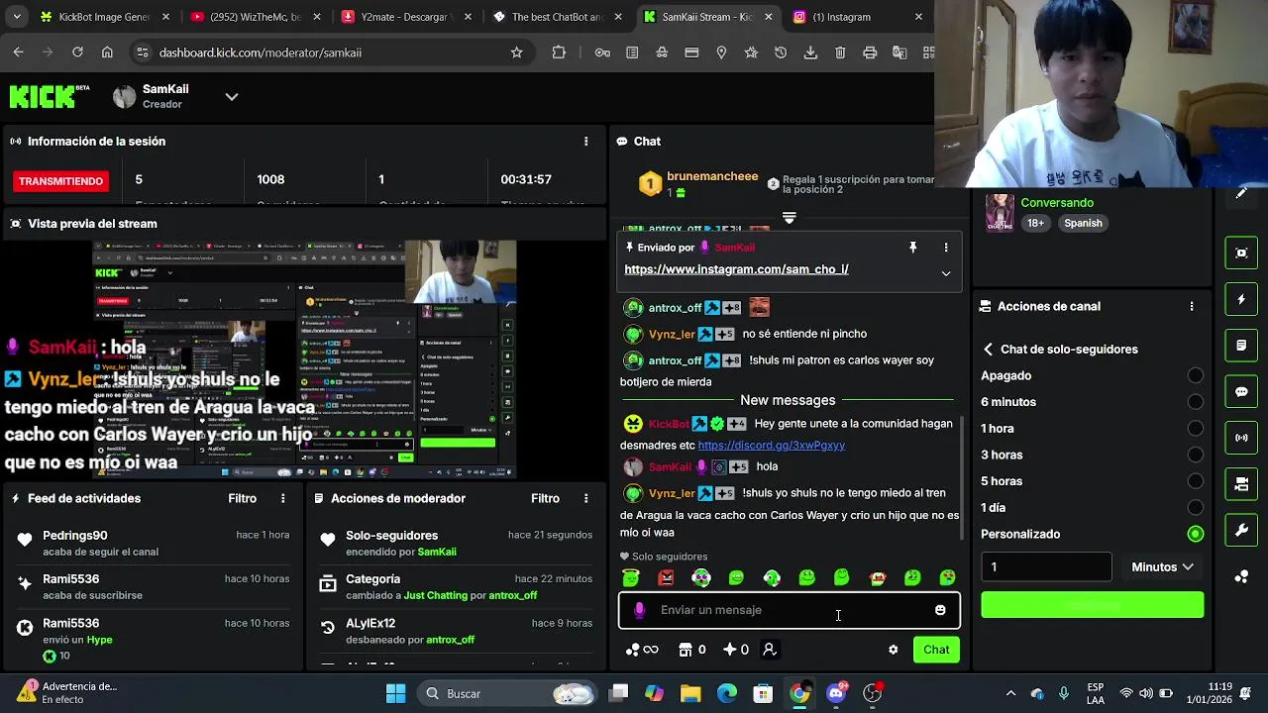
Task: Open the broadcast signal icon in right sidebar
Action: coord(1241,438)
